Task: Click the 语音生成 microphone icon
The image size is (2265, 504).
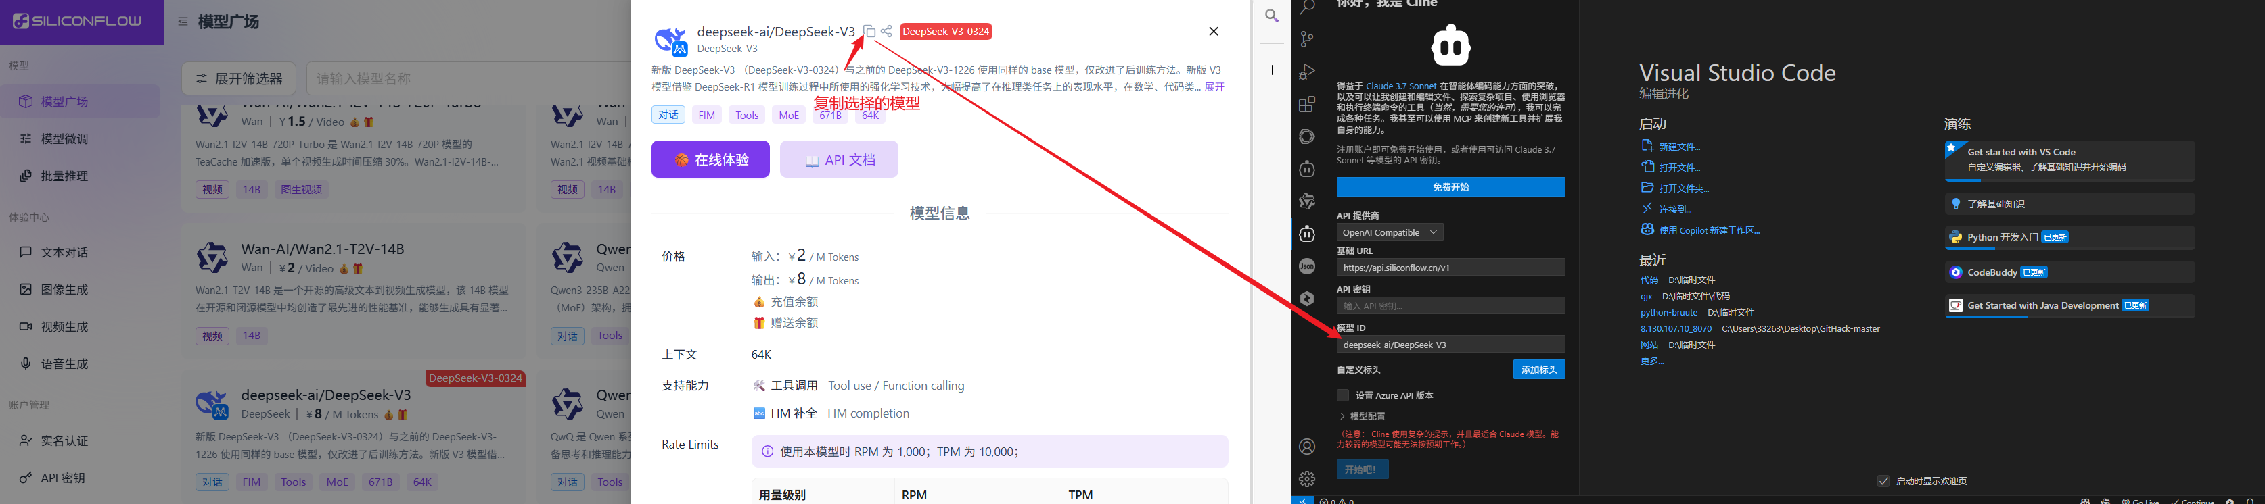Action: coord(26,363)
